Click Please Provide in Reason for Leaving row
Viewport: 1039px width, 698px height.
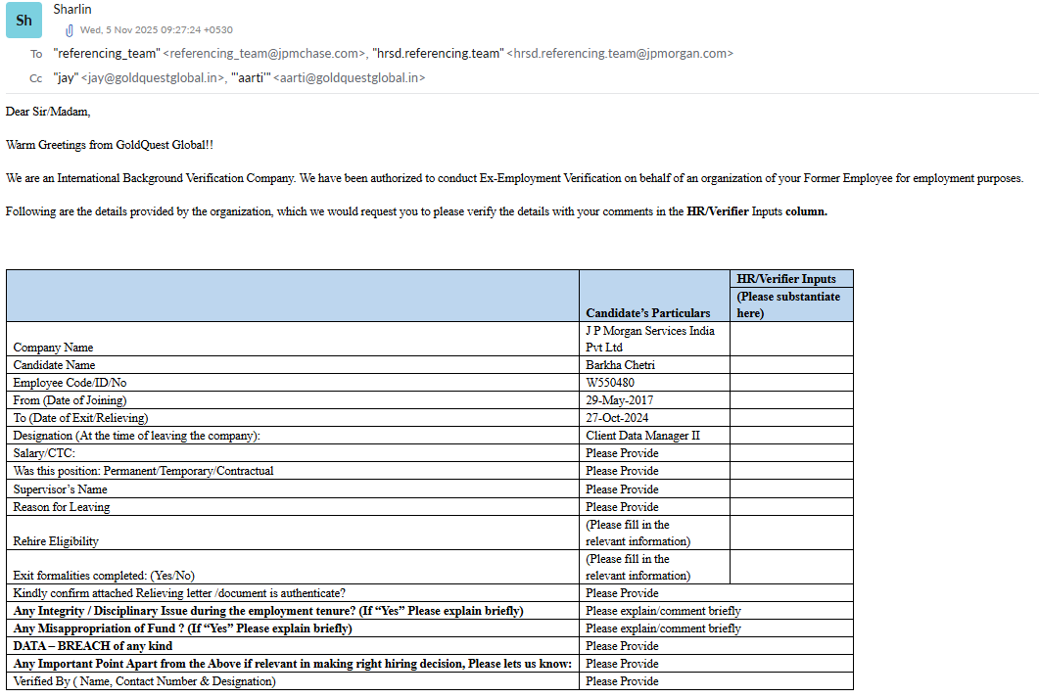pyautogui.click(x=622, y=507)
